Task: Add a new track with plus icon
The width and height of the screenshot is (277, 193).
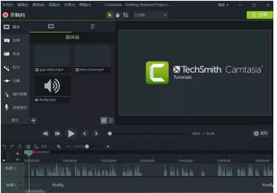Action: pos(17,154)
